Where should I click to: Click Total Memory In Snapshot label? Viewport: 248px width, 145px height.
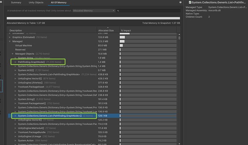[x=161, y=23]
